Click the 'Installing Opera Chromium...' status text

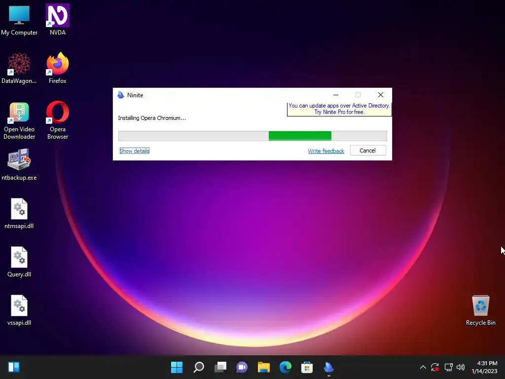(152, 118)
